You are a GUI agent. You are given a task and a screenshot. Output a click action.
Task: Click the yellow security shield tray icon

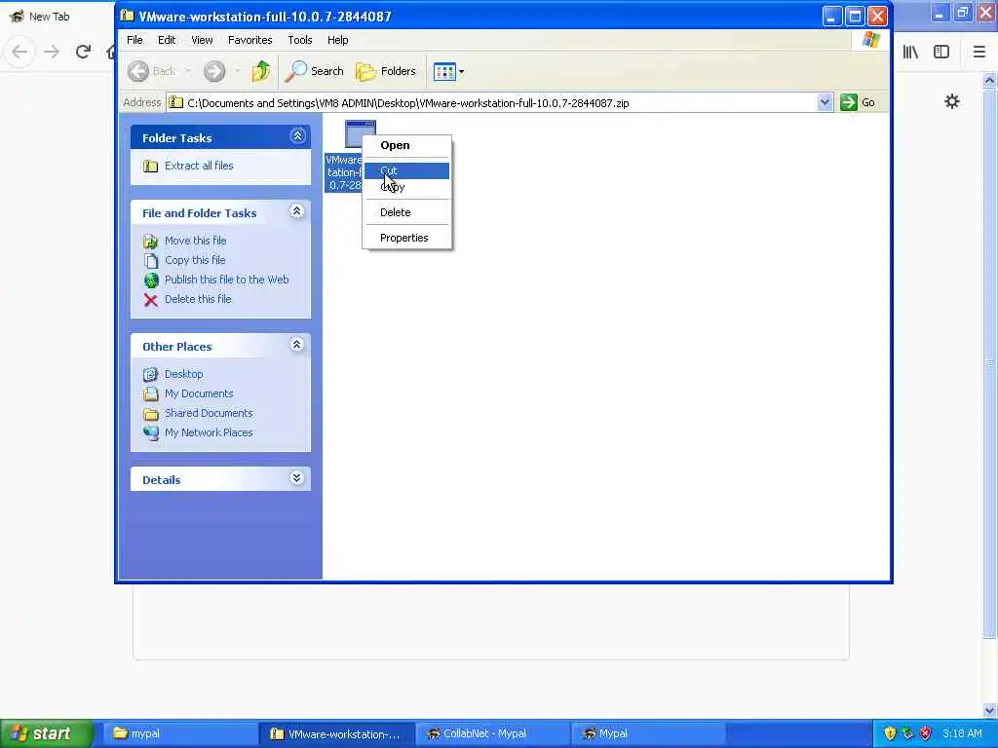[890, 733]
